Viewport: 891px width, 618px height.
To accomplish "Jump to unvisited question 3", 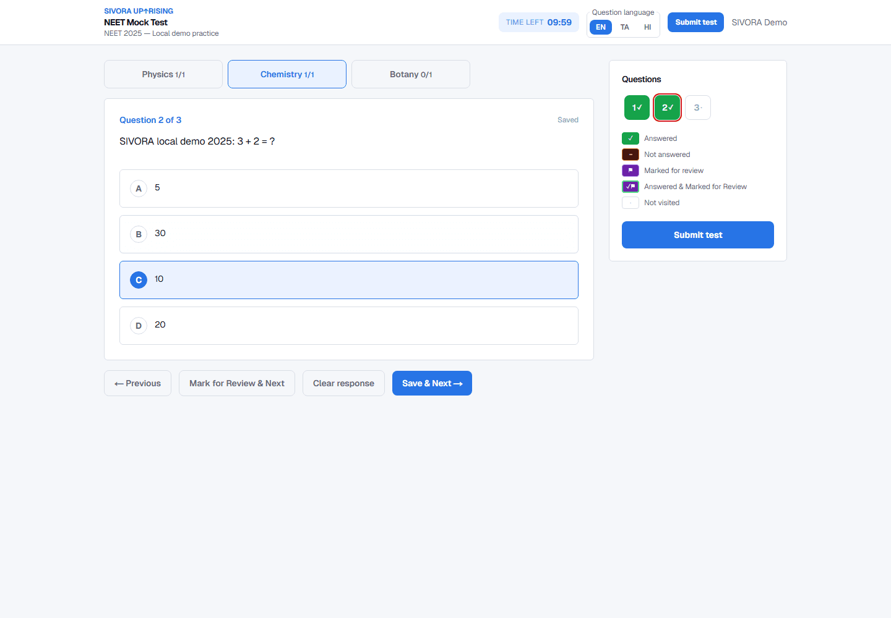I will pos(698,108).
